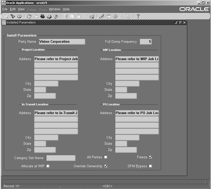
Task: Click the WIP Location State field
Action: (x=121, y=90)
